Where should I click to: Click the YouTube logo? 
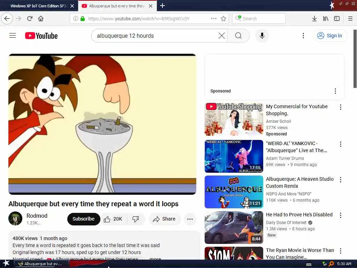[x=41, y=36]
